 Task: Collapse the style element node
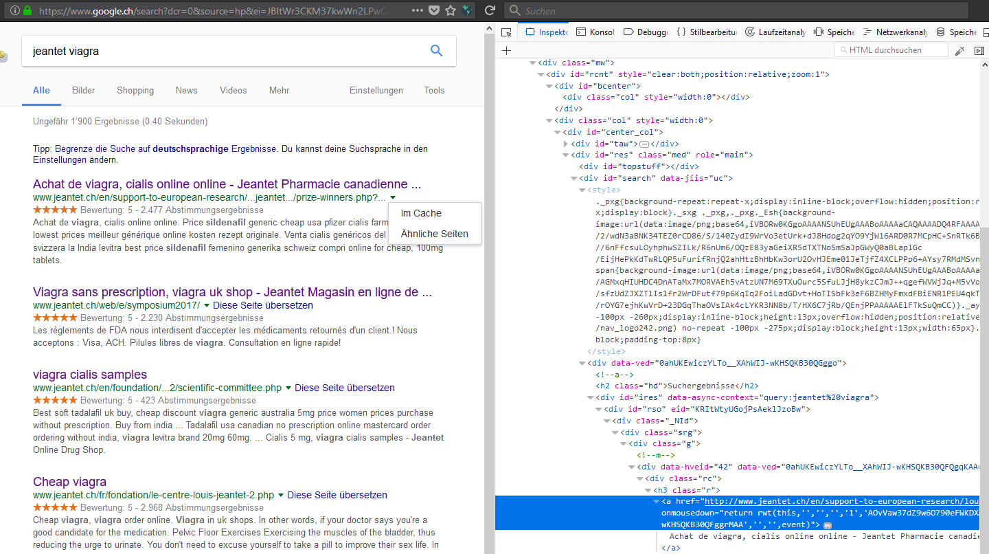coord(582,190)
